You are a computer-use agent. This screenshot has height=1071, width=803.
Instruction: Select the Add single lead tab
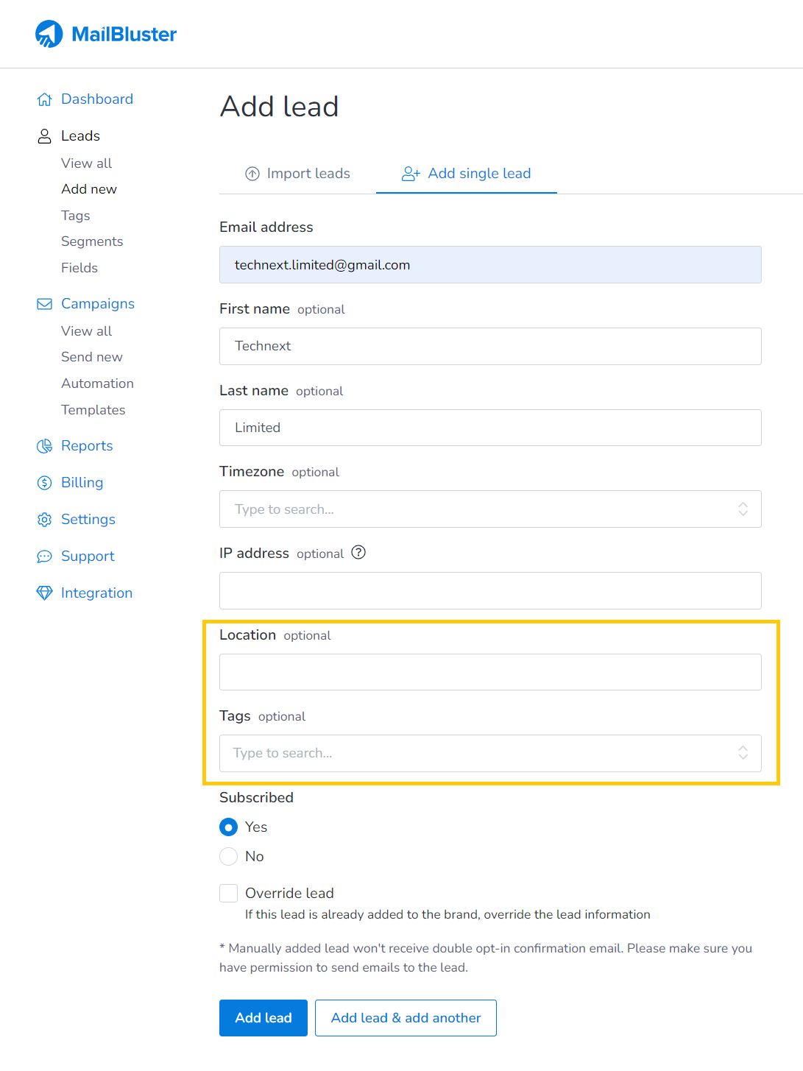point(467,174)
